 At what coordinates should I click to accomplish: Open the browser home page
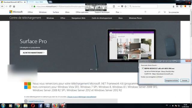pyautogui.click(x=14, y=6)
